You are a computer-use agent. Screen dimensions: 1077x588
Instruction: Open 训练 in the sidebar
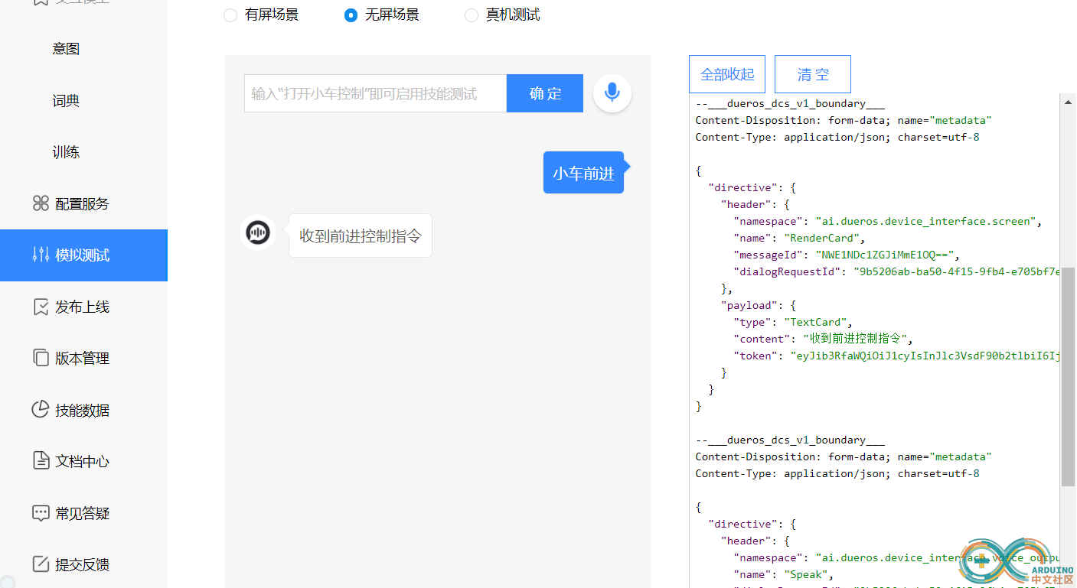point(66,152)
